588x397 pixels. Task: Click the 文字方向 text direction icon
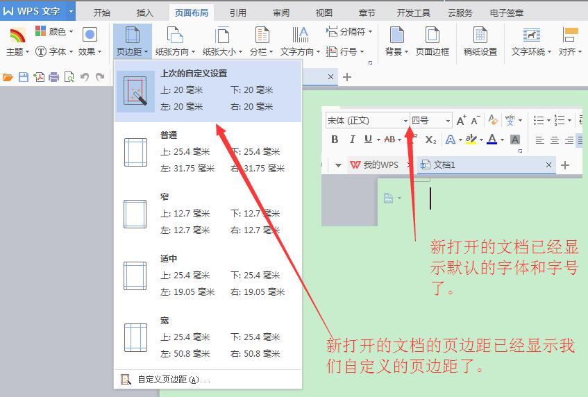tap(301, 35)
